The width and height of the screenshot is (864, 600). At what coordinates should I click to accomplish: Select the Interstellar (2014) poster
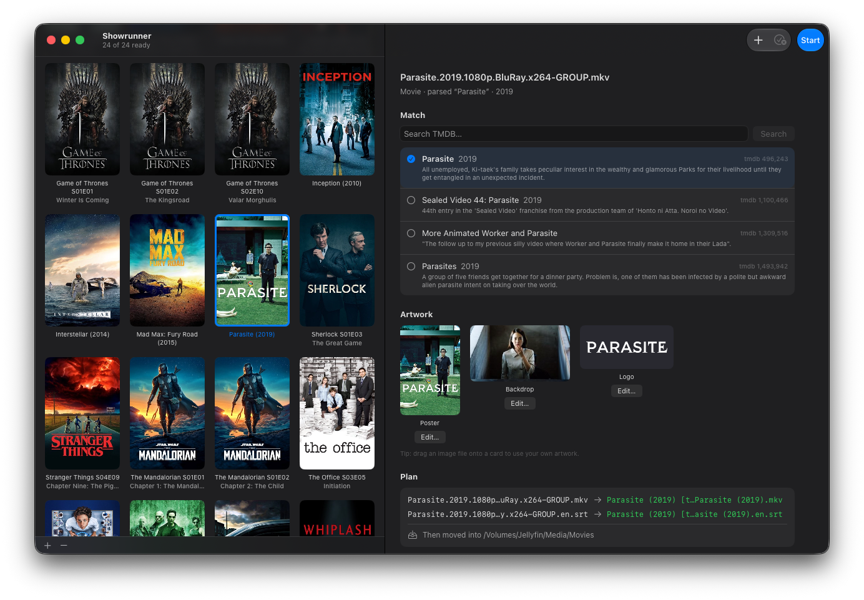click(82, 270)
